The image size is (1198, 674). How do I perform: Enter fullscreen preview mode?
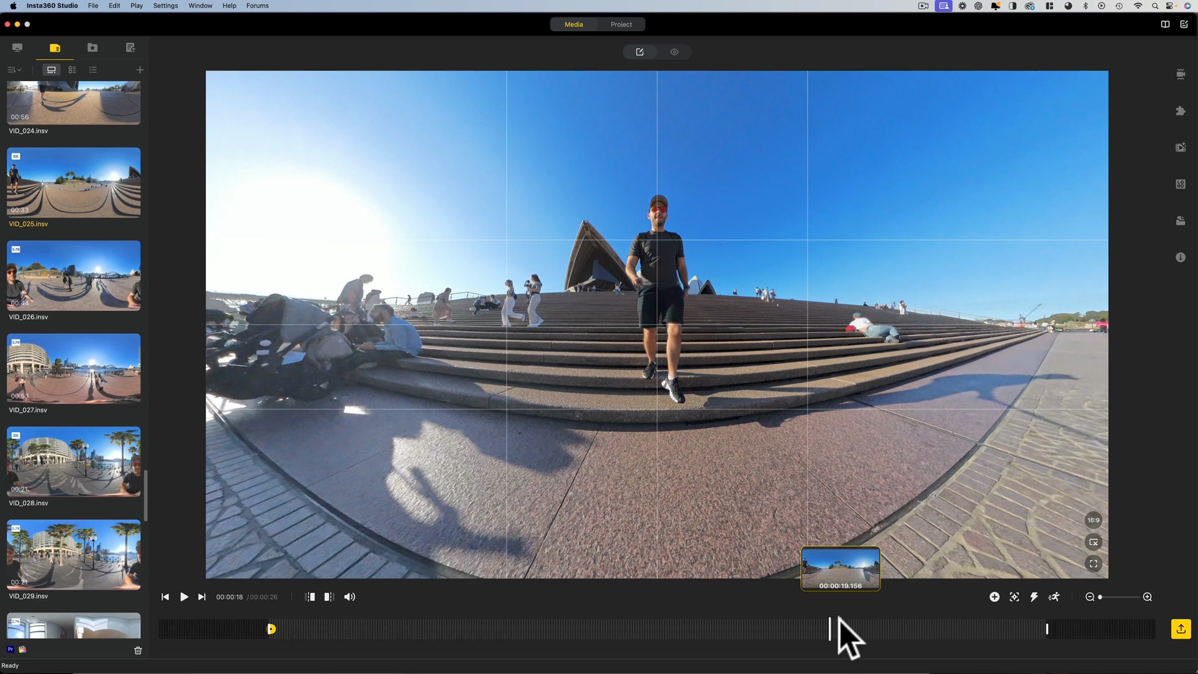[x=1093, y=564]
